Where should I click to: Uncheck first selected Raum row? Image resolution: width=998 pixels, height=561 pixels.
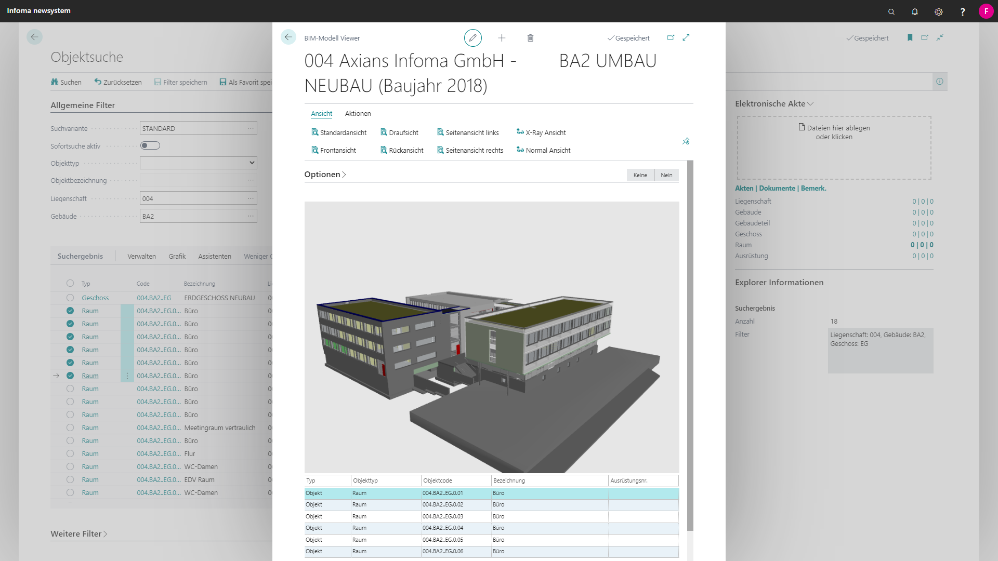(70, 311)
